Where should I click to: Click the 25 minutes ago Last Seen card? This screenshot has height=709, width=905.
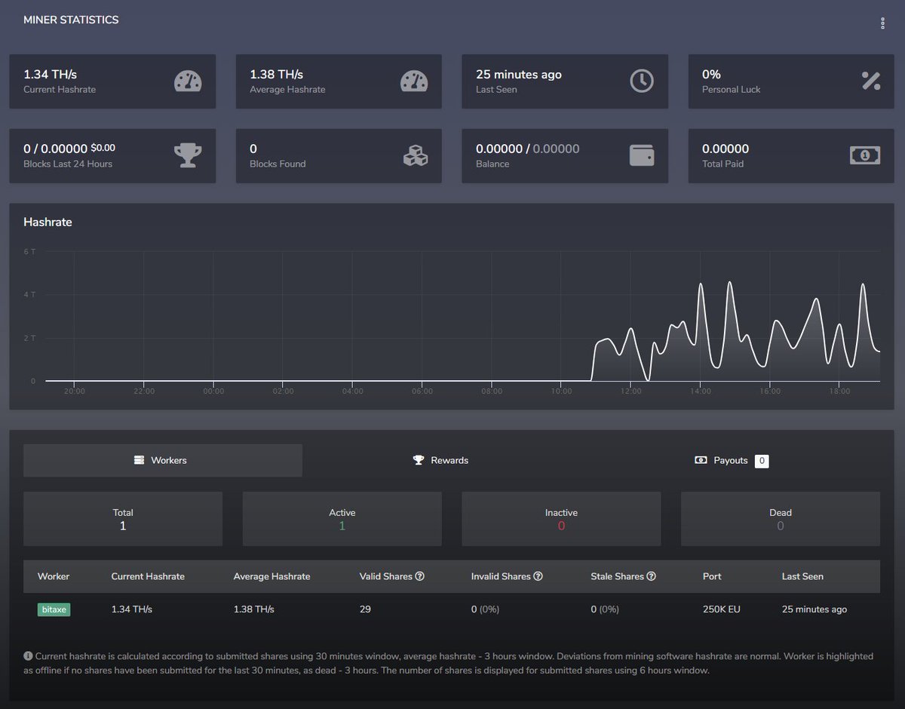(x=565, y=81)
